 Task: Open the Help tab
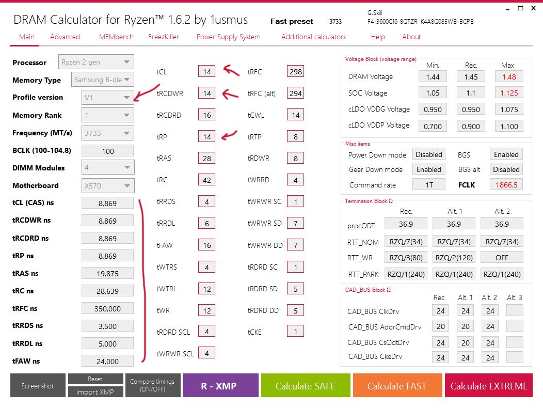click(x=378, y=37)
